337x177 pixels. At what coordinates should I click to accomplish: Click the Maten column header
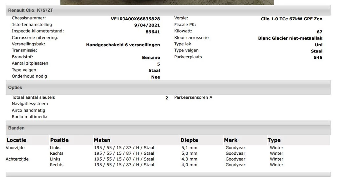pyautogui.click(x=102, y=140)
